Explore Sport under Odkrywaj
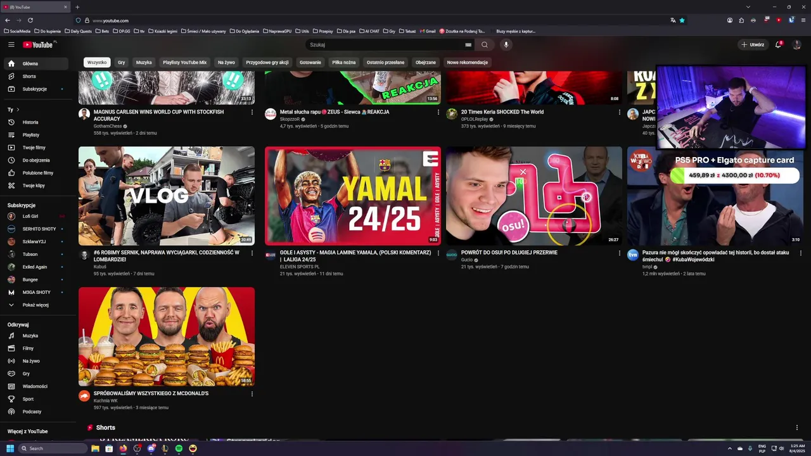Image resolution: width=811 pixels, height=456 pixels. pyautogui.click(x=35, y=399)
